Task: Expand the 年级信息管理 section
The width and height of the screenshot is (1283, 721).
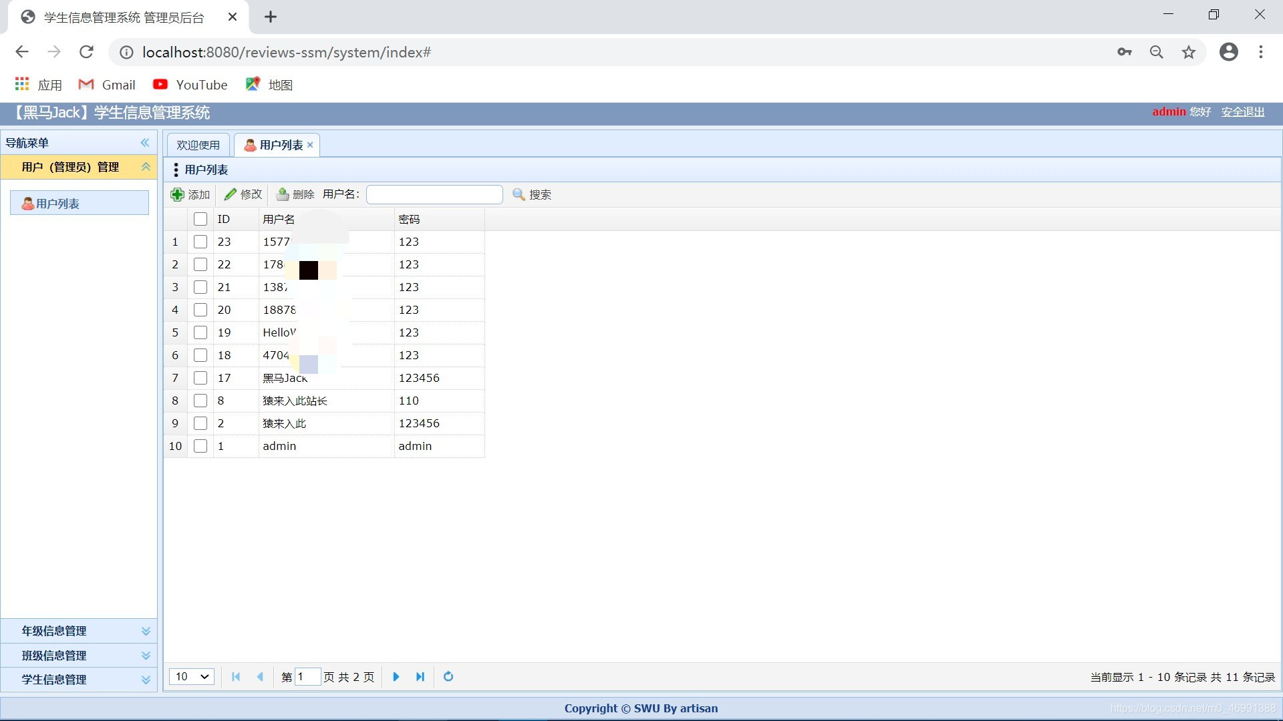Action: 80,630
